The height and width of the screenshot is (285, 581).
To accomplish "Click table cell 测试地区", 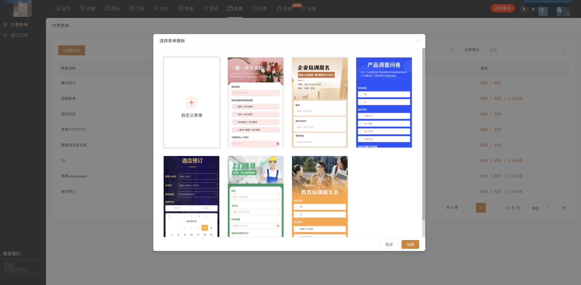I will pos(68,114).
